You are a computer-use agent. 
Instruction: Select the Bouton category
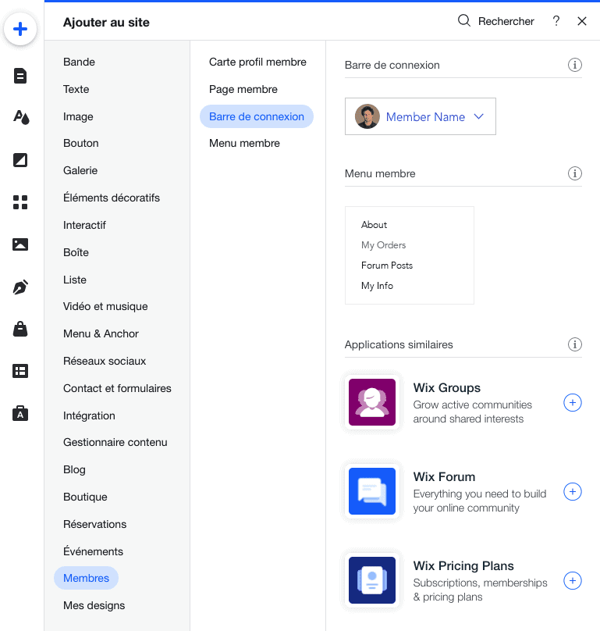click(81, 143)
